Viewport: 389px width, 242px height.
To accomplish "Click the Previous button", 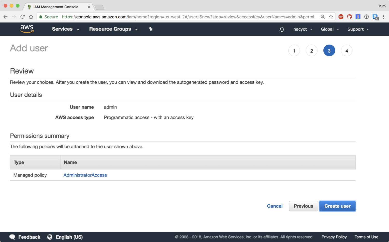I will pos(303,206).
